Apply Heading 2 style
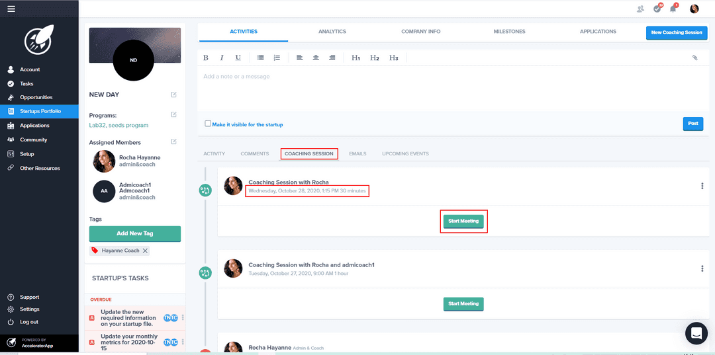The image size is (715, 355). coord(375,58)
